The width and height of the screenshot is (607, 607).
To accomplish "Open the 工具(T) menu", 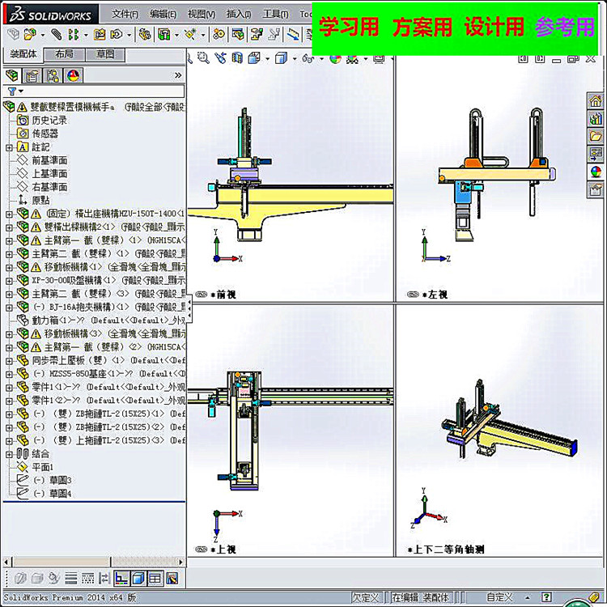I will (275, 15).
